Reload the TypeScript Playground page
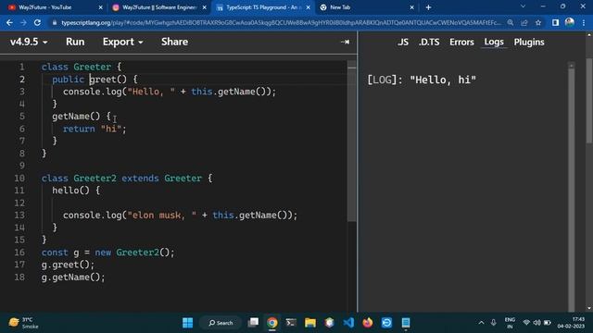593x333 pixels. (x=37, y=22)
